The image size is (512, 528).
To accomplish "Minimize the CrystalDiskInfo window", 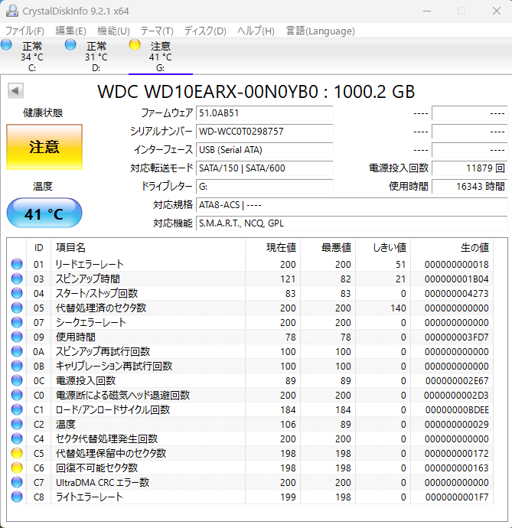I will 427,11.
